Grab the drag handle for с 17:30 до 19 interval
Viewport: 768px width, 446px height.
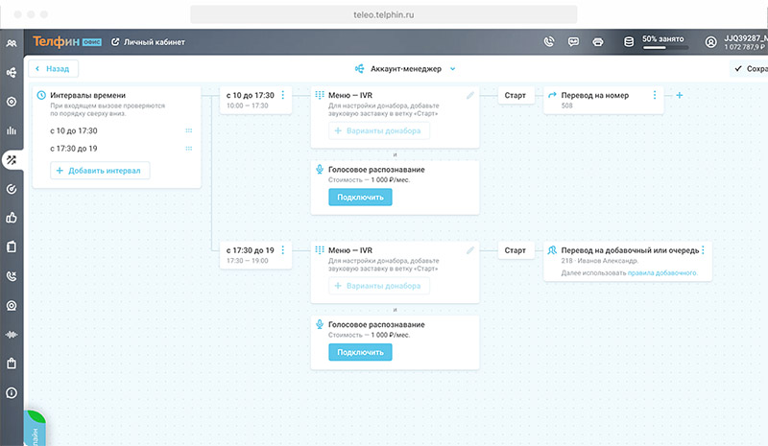pyautogui.click(x=189, y=149)
